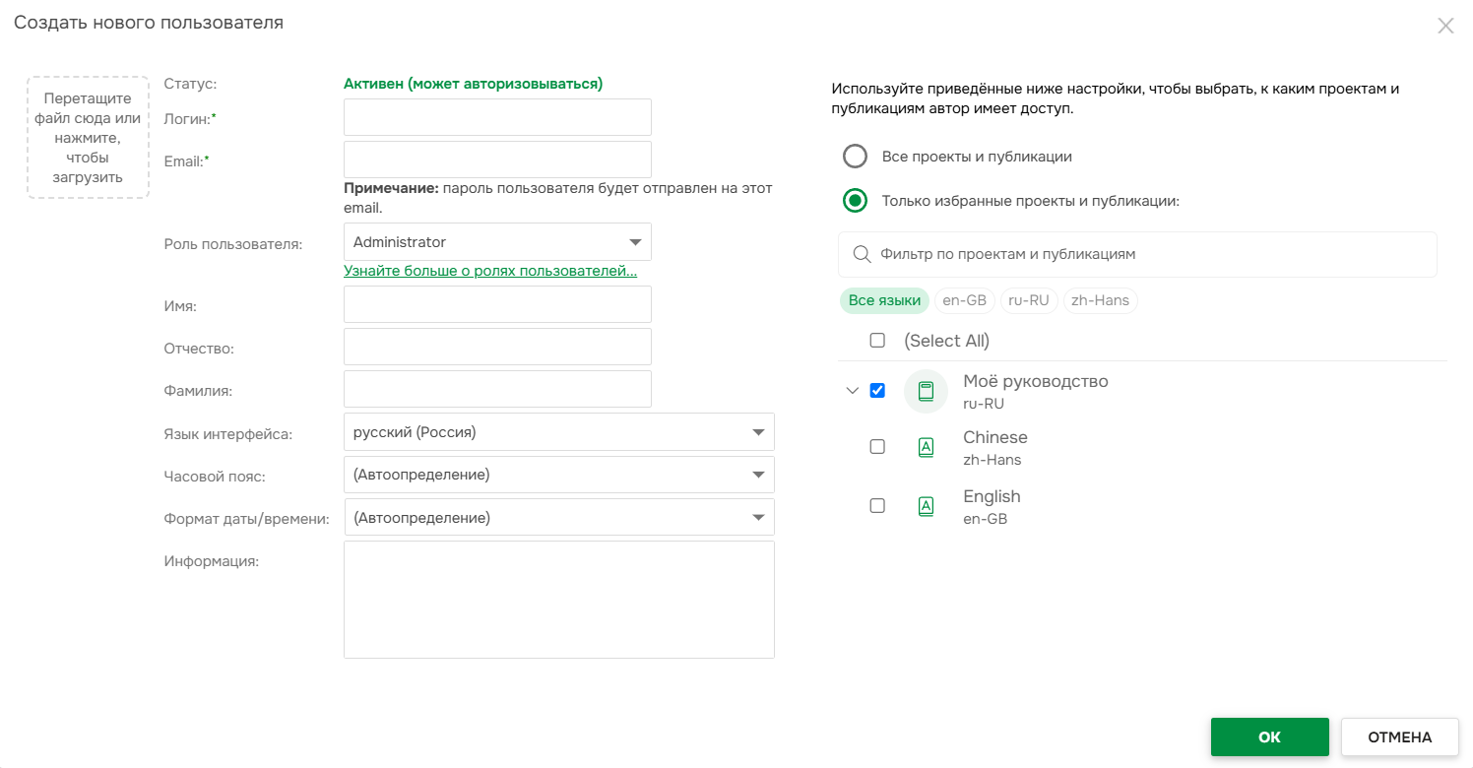
Task: Check the (Select All) checkbox
Action: [877, 341]
